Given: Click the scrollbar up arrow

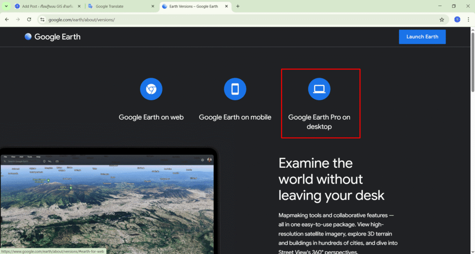Looking at the screenshot, I should (473, 29).
